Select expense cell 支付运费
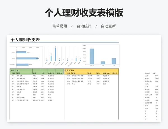The width and height of the screenshot is (168, 129). [20, 76]
